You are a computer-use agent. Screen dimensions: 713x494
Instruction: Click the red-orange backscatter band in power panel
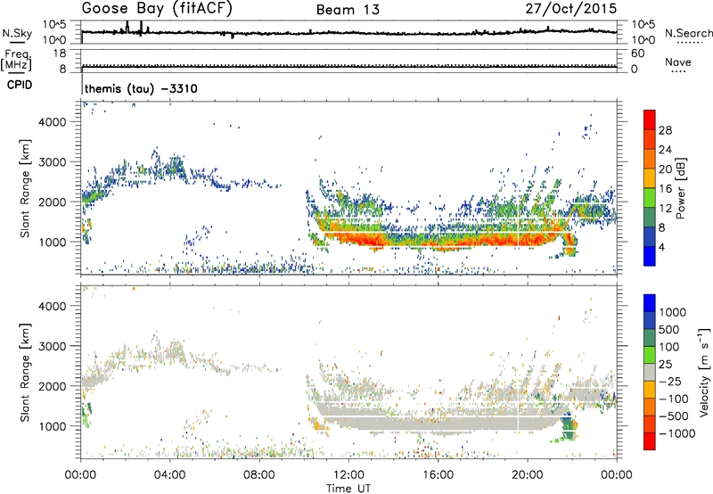click(x=441, y=240)
